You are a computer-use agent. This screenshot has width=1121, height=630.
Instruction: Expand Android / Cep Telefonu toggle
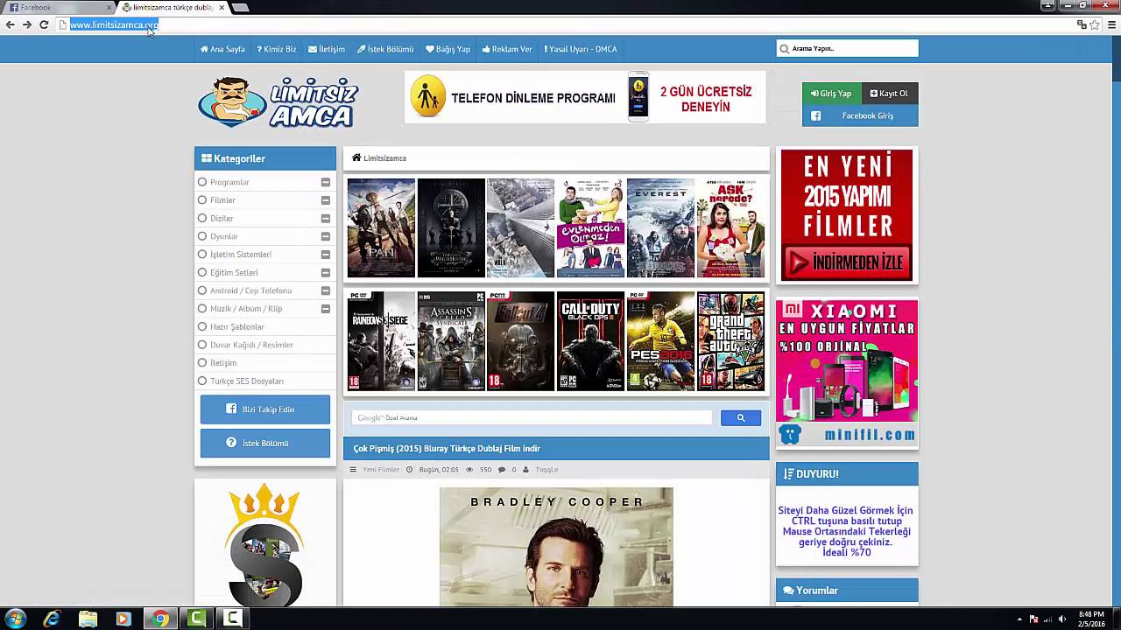coord(325,290)
